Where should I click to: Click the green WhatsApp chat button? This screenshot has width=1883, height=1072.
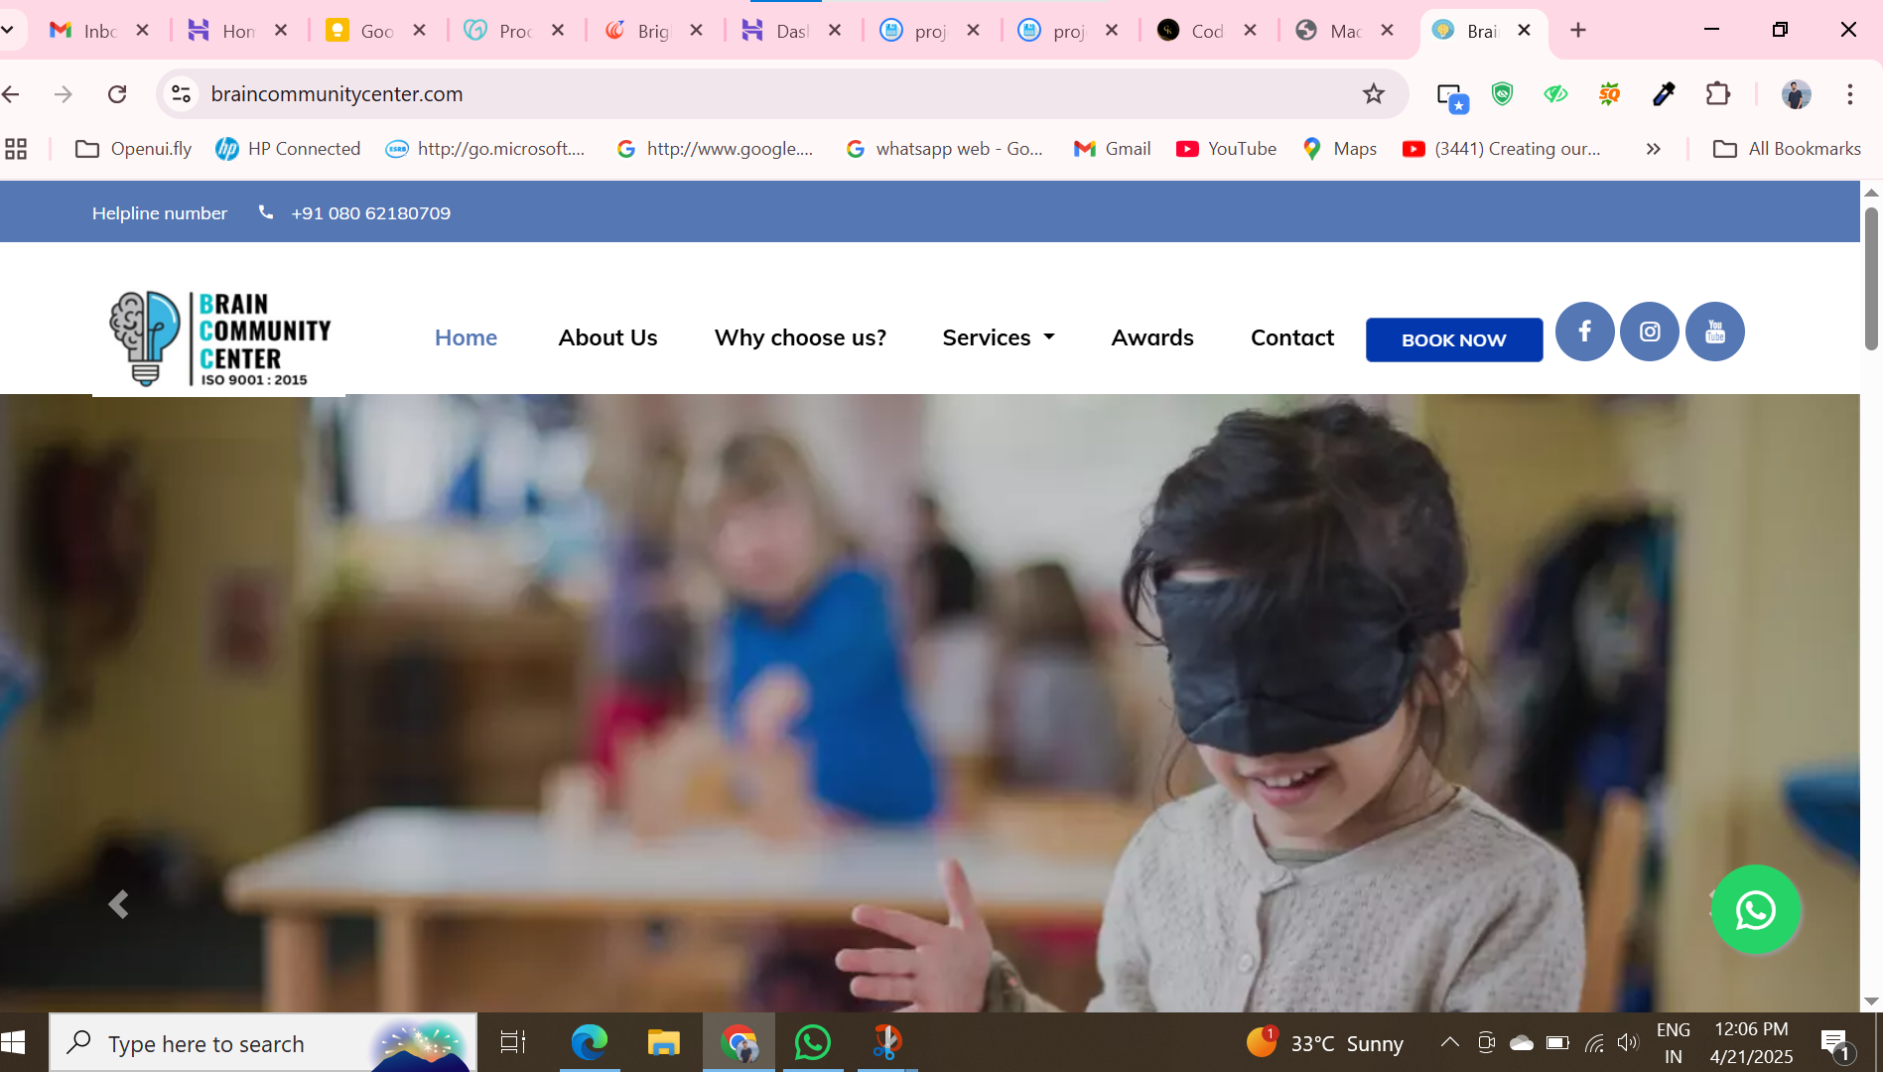(1755, 909)
